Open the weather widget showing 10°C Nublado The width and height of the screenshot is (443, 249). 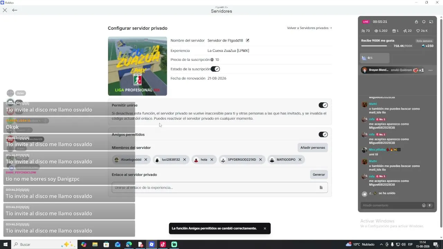tap(360, 245)
